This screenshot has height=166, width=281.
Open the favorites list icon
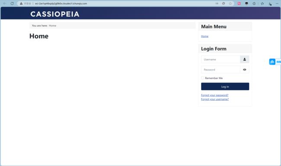tap(262, 3)
